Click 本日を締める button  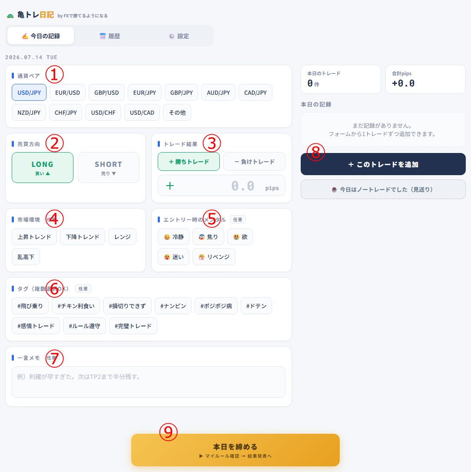tap(235, 450)
